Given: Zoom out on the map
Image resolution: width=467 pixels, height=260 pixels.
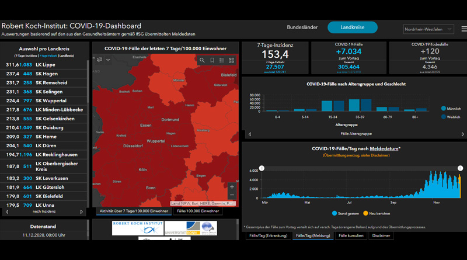Looking at the screenshot, I should point(232,195).
